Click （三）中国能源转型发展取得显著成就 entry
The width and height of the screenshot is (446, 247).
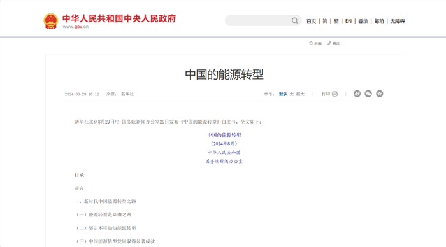115,241
